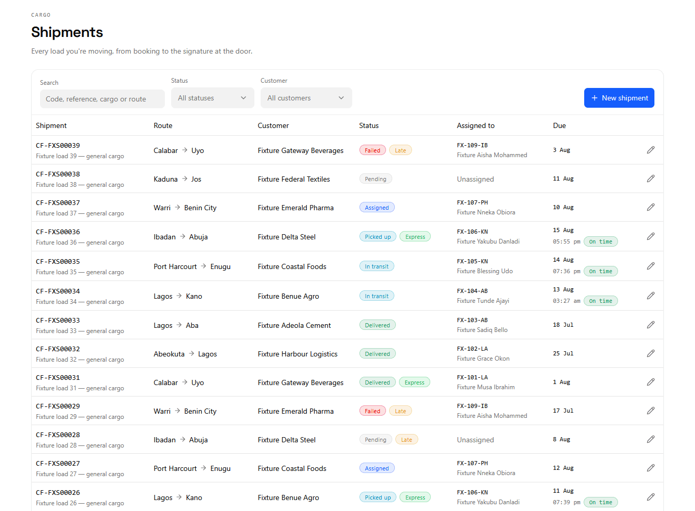Click On time badge for 14 Aug
This screenshot has width=695, height=511.
pos(600,271)
